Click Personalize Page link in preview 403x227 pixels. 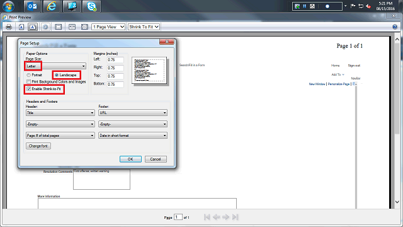click(339, 84)
